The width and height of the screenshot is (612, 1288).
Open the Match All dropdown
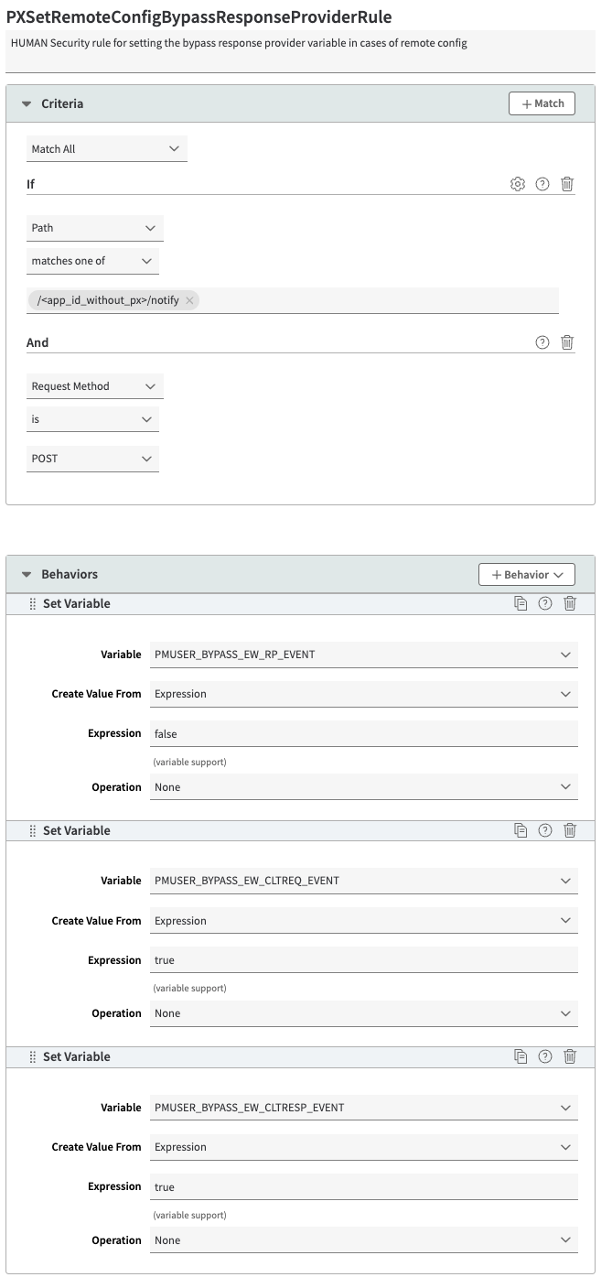tap(107, 149)
